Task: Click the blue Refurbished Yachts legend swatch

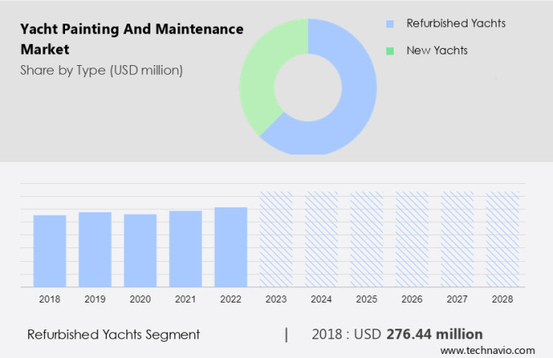Action: point(390,24)
